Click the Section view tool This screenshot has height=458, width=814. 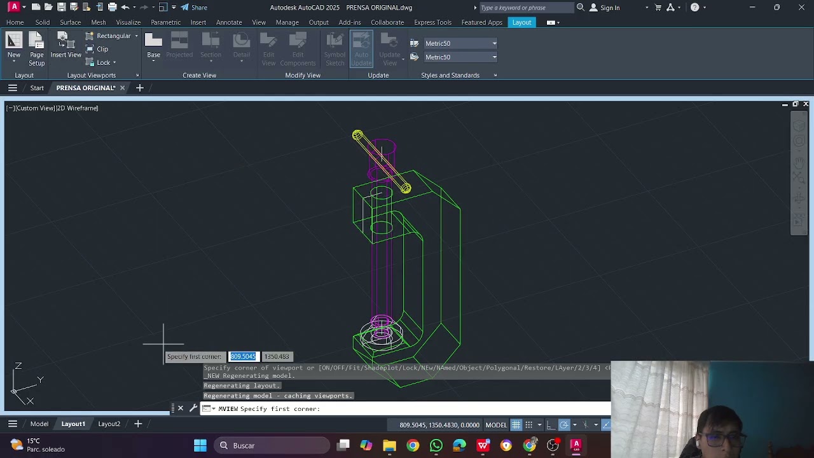click(211, 48)
